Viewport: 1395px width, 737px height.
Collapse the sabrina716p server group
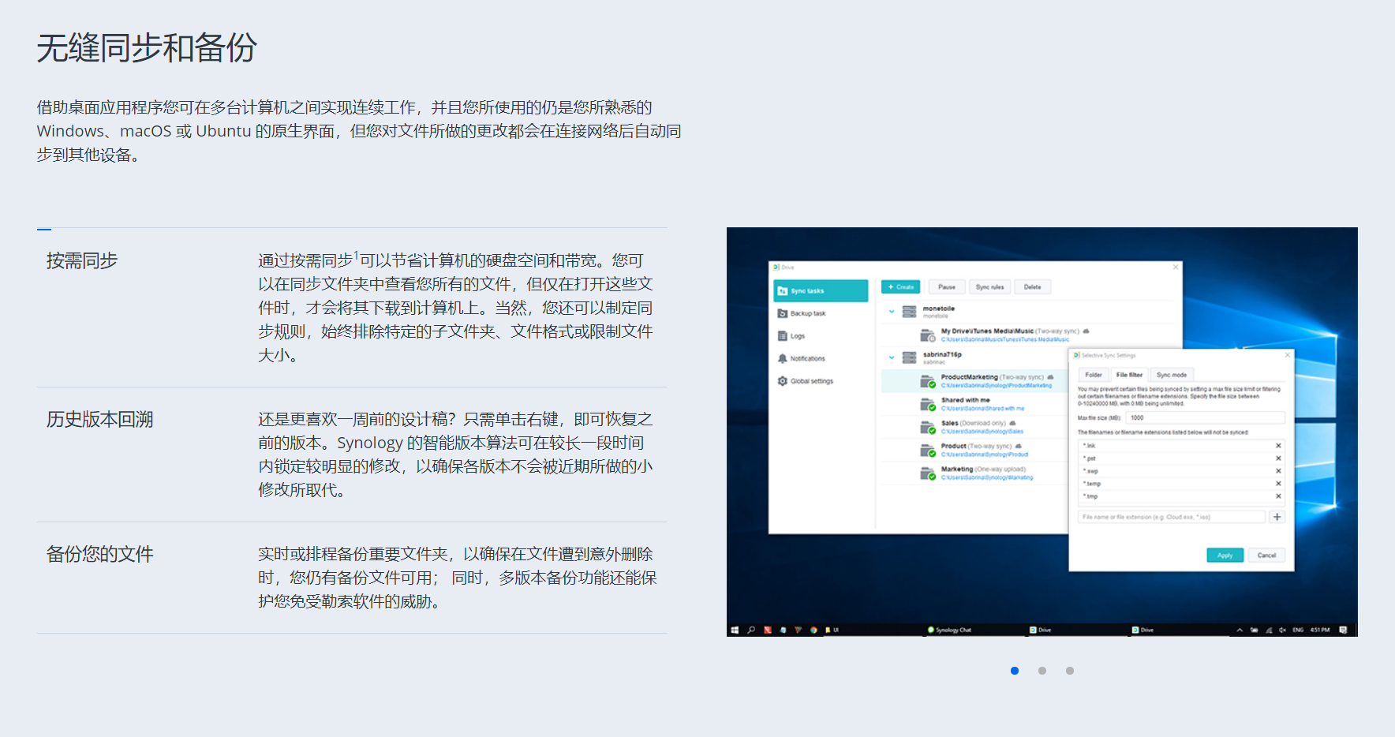[x=892, y=357]
